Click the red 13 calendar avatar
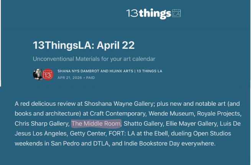 point(48,74)
